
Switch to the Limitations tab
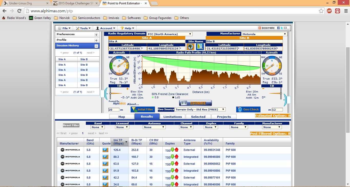pyautogui.click(x=172, y=117)
